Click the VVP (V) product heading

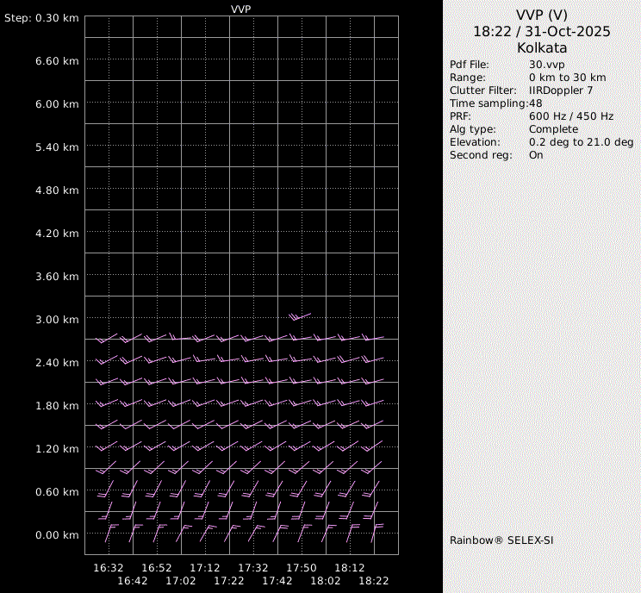(x=541, y=15)
